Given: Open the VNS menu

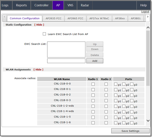Looking at the screenshot, I should coord(70,5).
